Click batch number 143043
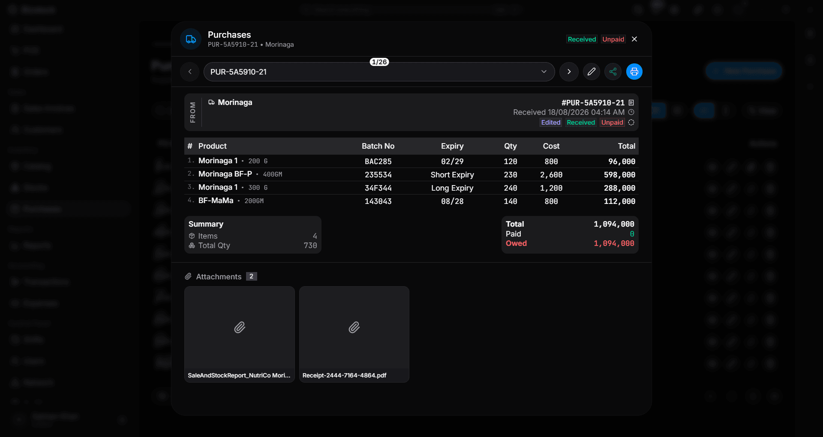 (378, 201)
